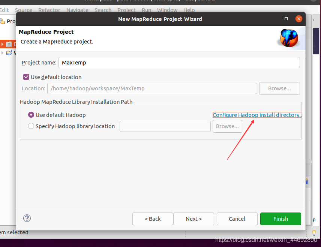Cancel the MapReduce Project wizard
Viewport: 321px width, 247px height.
click(x=237, y=219)
